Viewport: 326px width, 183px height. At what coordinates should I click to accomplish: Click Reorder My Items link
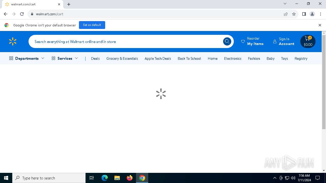click(x=252, y=41)
